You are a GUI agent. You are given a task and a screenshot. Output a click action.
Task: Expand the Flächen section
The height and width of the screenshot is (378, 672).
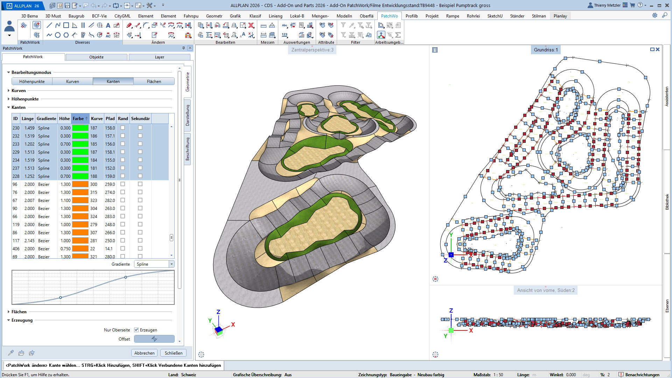8,312
